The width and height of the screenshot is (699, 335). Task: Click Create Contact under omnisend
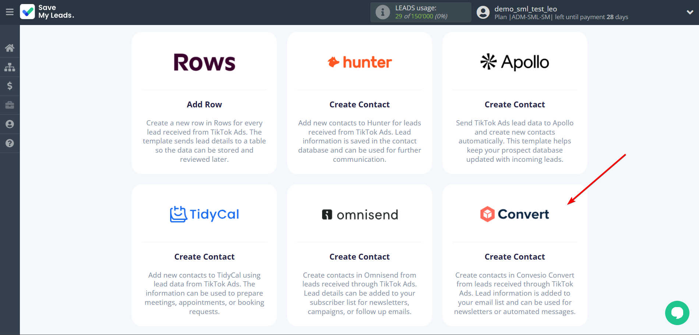point(360,257)
